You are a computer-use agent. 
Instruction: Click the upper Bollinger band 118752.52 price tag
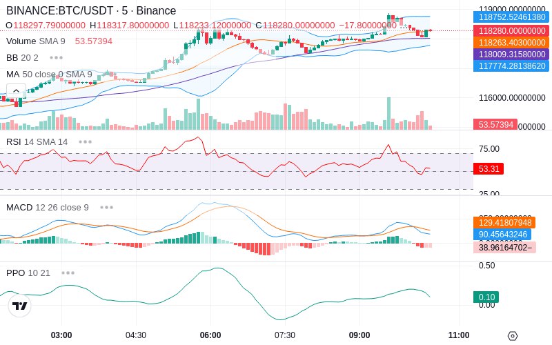(511, 17)
